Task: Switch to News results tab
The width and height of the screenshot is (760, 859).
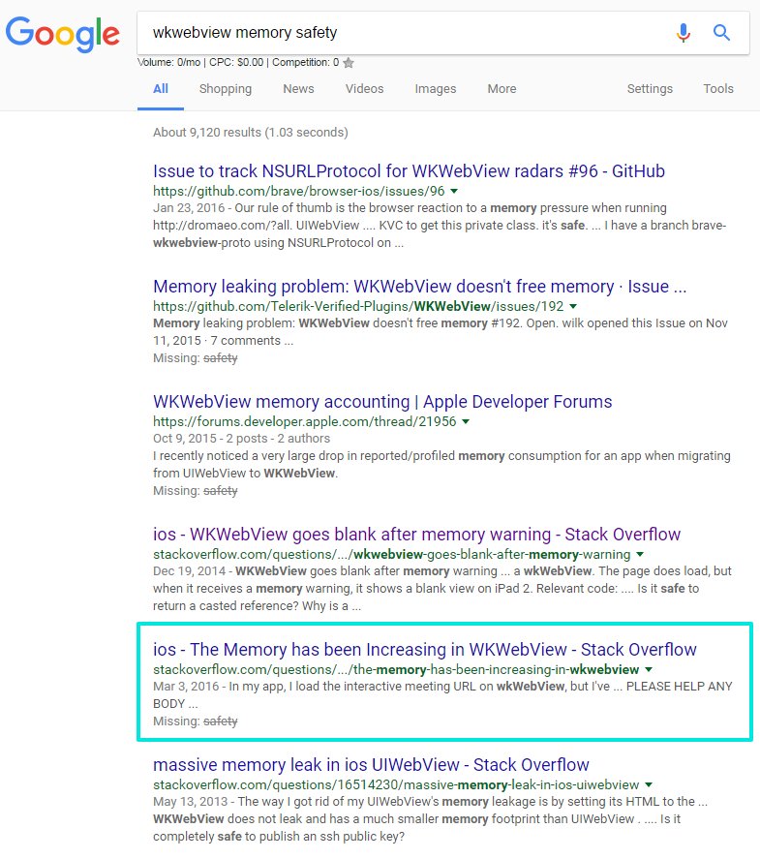Action: [x=298, y=89]
